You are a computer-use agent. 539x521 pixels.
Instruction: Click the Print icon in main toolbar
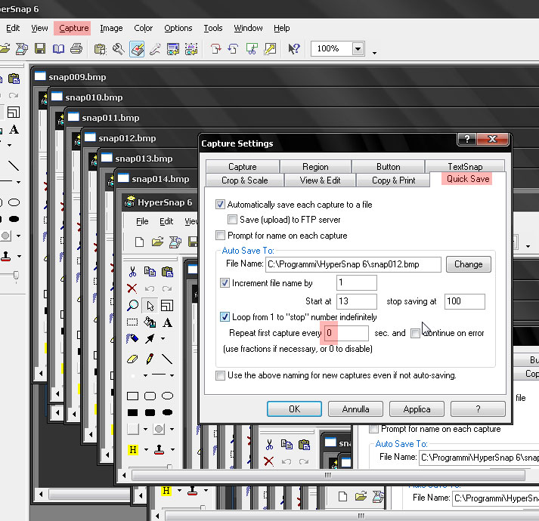click(76, 49)
